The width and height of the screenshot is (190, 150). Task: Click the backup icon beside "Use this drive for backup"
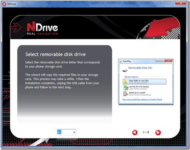[x=125, y=88]
